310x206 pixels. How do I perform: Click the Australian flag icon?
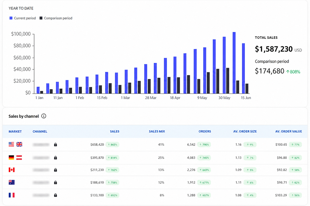coord(12,182)
